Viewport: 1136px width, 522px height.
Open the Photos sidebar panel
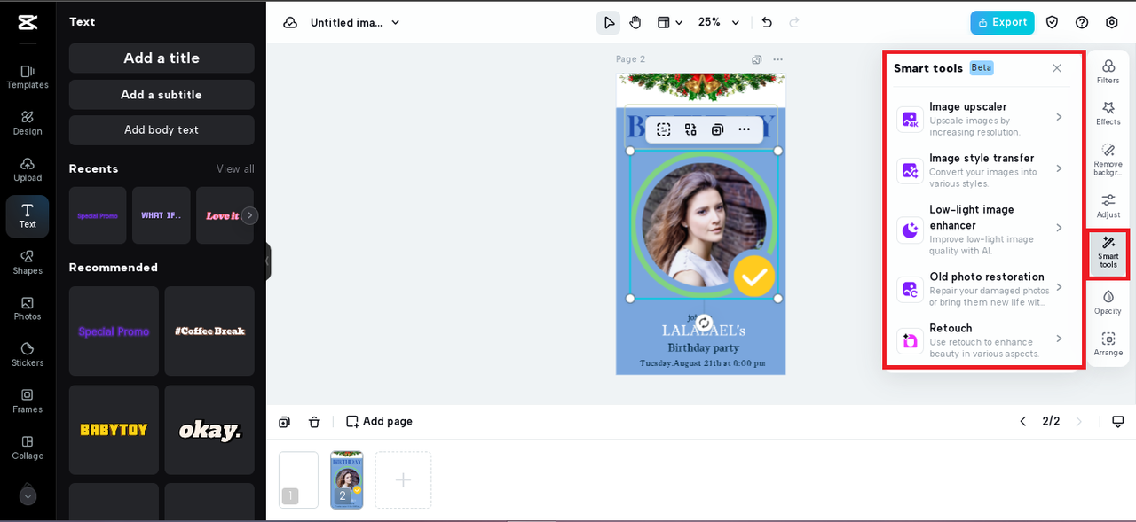click(x=28, y=308)
